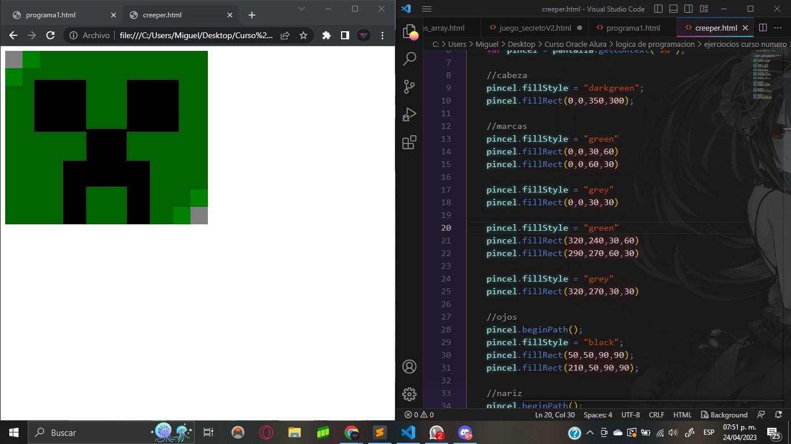Close the creeper.html tab in Chrome
The width and height of the screenshot is (791, 444).
click(230, 15)
